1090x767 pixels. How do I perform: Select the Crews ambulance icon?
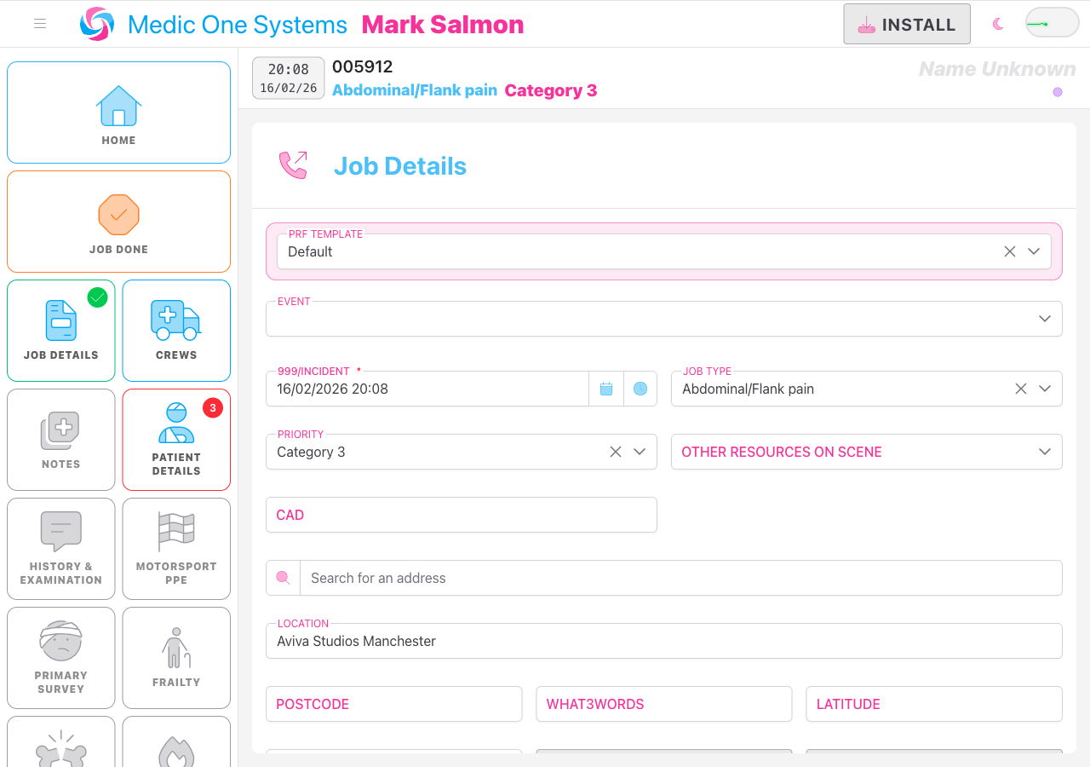[175, 320]
